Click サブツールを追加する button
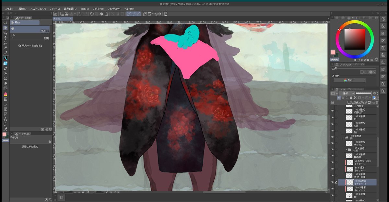Viewport: 389px width, 202px height. 30,46
